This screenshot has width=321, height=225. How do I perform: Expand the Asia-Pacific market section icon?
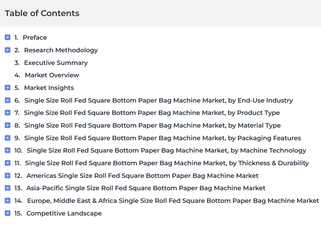7,188
